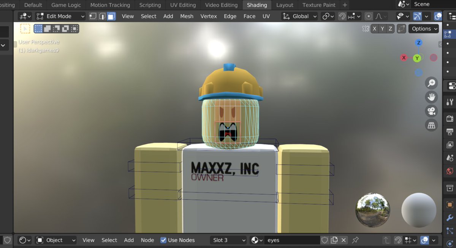Expand the Slot 3 material slot dropdown
The width and height of the screenshot is (456, 248).
[x=228, y=240]
